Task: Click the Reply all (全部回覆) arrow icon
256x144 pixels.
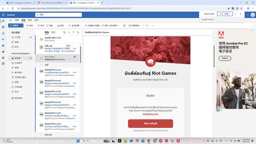Action: pyautogui.click(x=70, y=26)
